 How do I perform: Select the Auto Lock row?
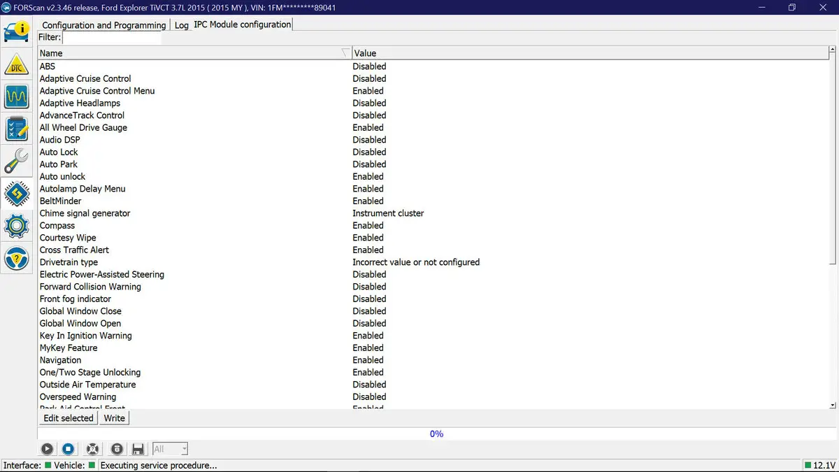[x=433, y=152]
